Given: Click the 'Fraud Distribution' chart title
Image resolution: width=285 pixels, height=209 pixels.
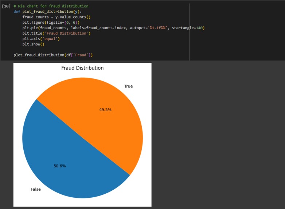Looking at the screenshot, I should tap(82, 68).
